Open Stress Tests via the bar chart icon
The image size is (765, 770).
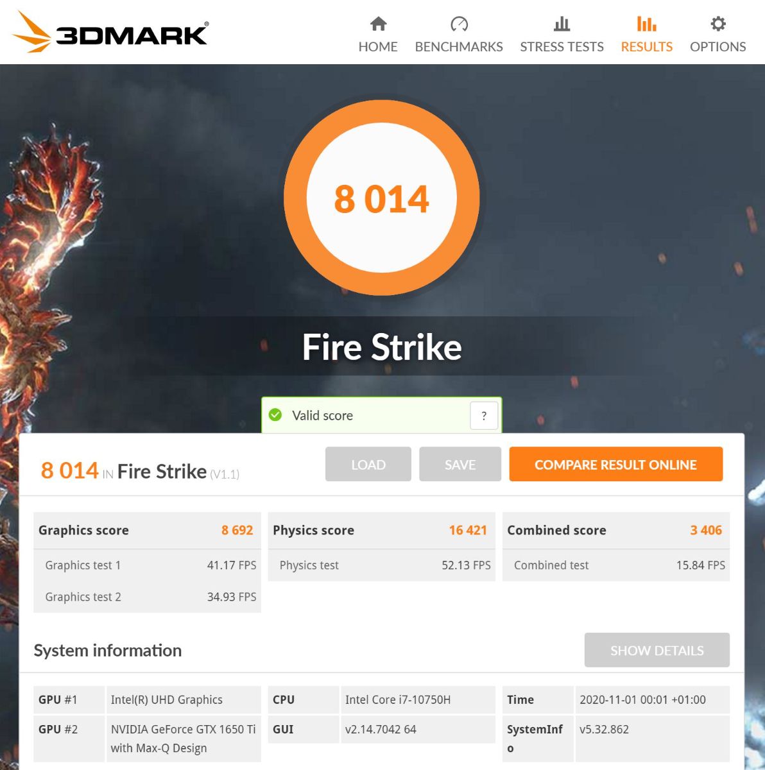pos(562,24)
